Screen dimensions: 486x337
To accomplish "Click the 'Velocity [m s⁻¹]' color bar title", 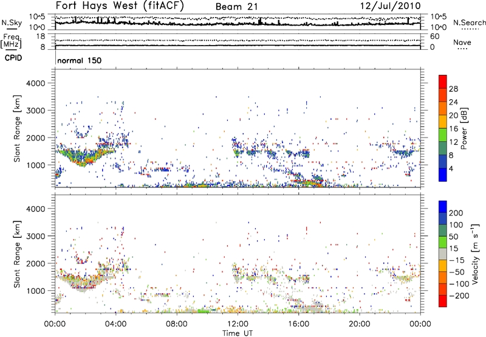I will [475, 254].
